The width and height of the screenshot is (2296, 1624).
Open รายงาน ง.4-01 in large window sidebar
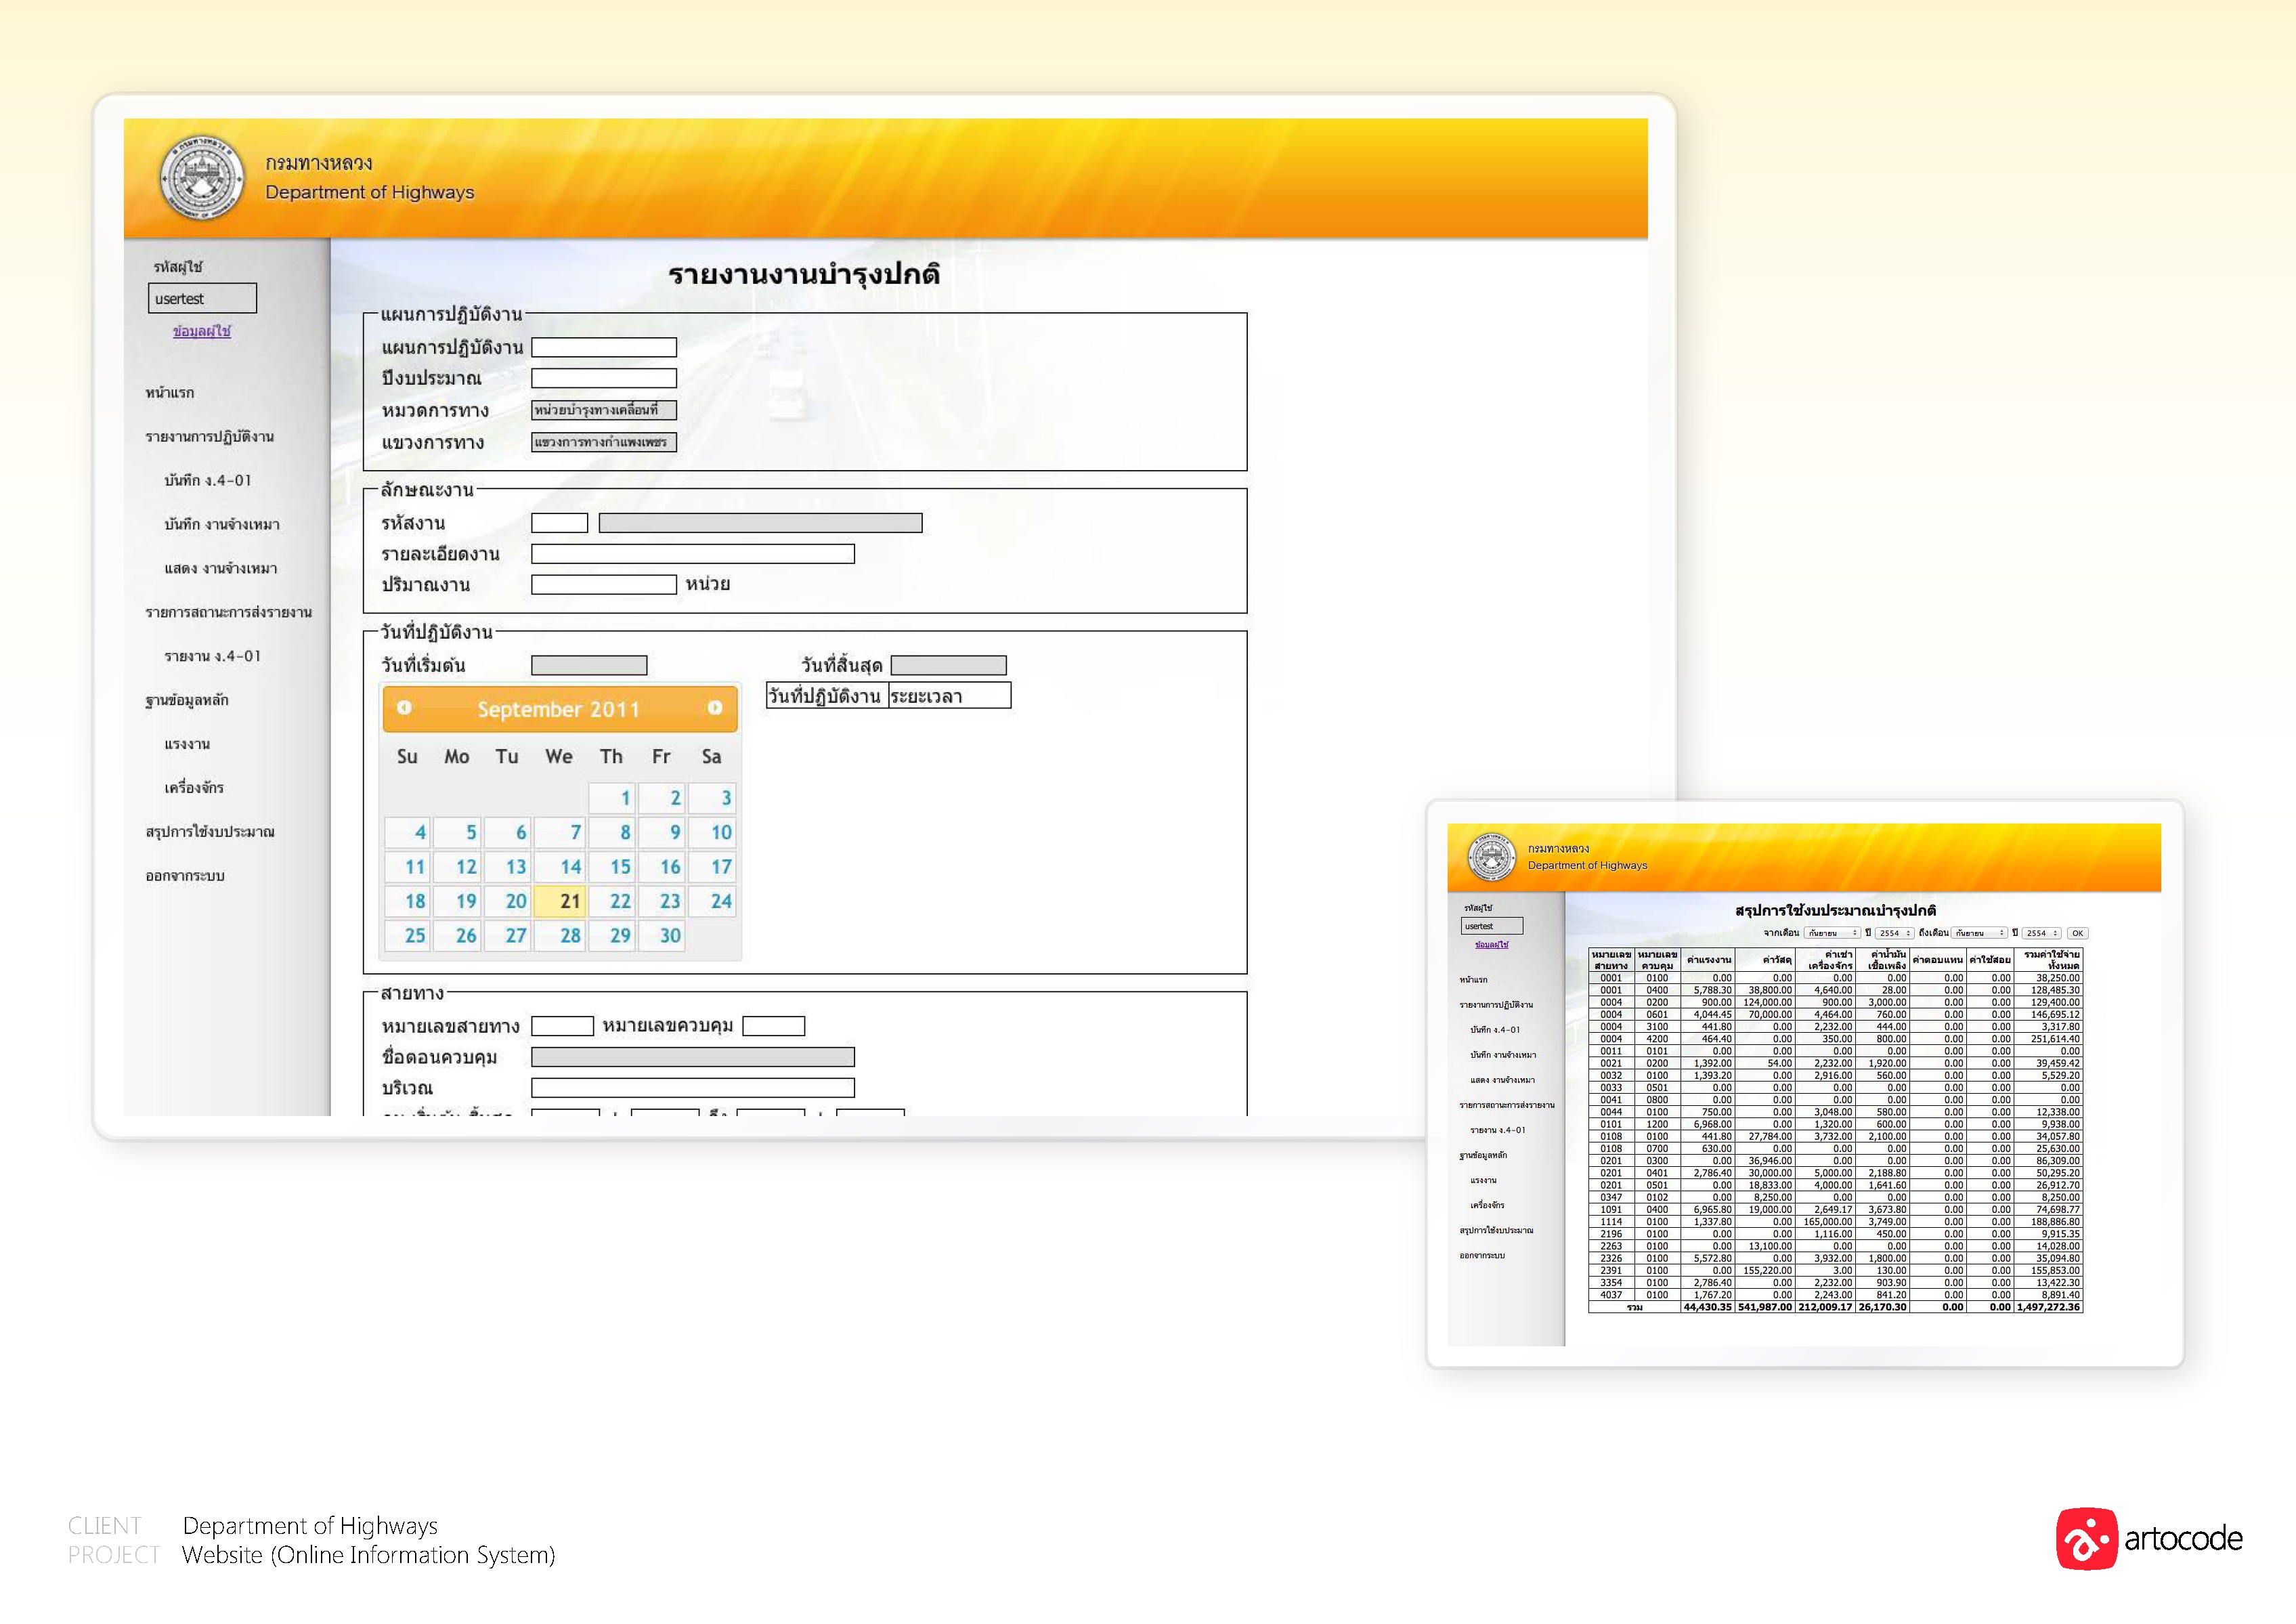coord(213,657)
